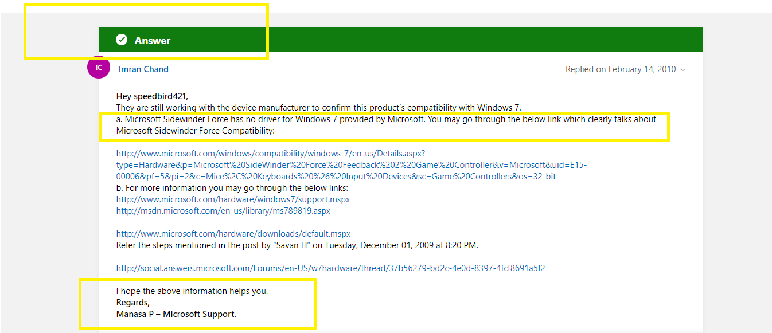
Task: Click the sentence starting "They are still working"
Action: [318, 108]
